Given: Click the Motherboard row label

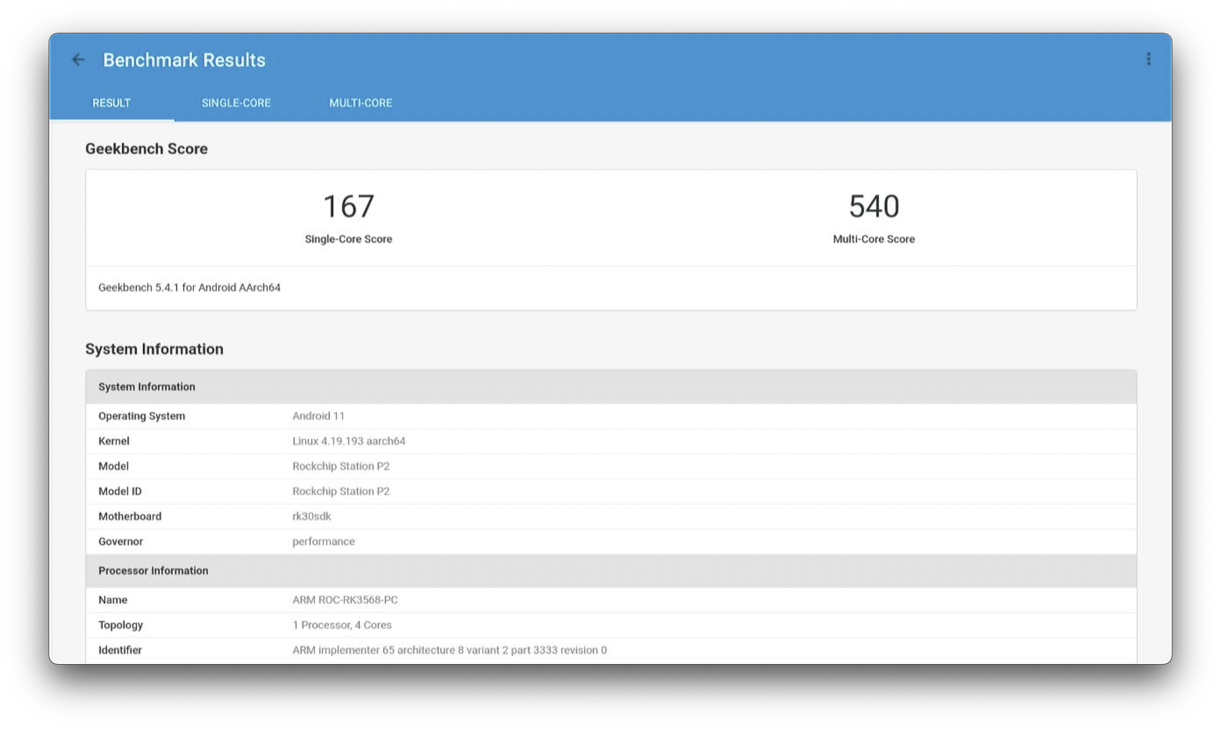Looking at the screenshot, I should (x=130, y=516).
